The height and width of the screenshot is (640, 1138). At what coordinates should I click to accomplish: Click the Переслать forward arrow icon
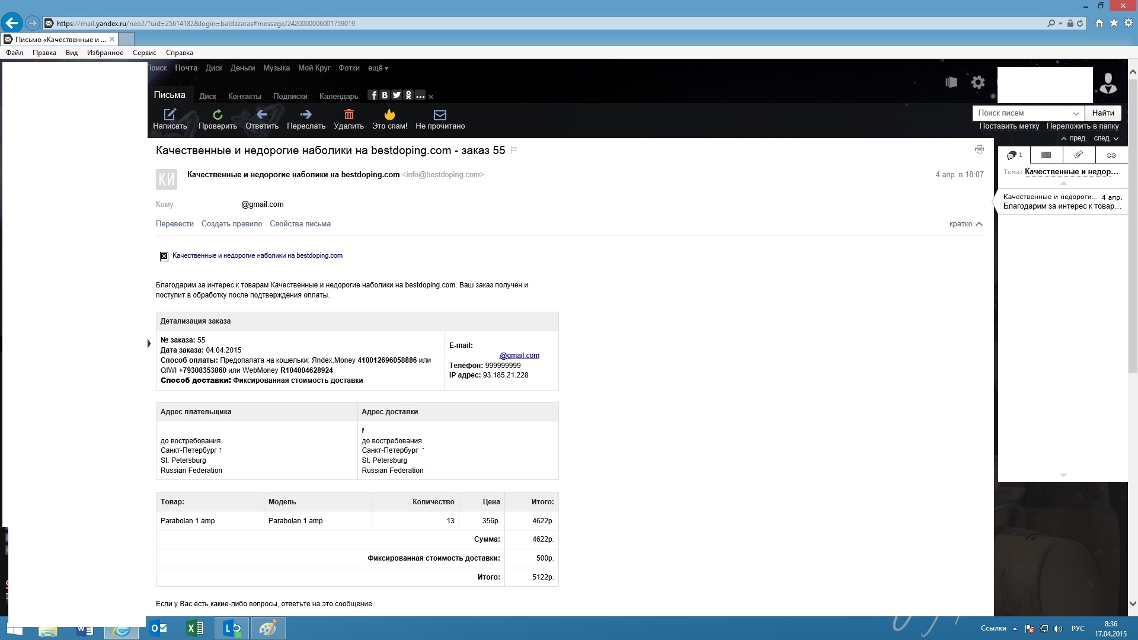pos(306,114)
